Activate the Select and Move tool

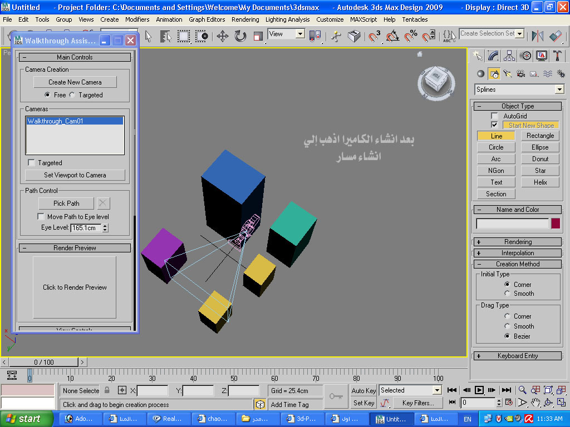[223, 36]
